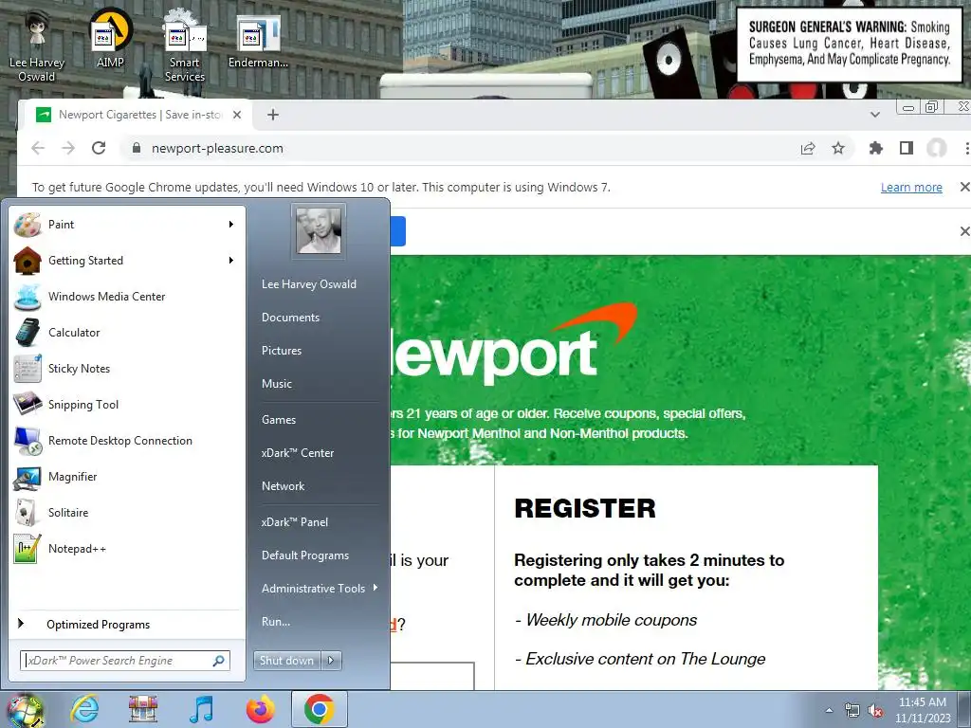Close the second notification bar

coord(964,231)
